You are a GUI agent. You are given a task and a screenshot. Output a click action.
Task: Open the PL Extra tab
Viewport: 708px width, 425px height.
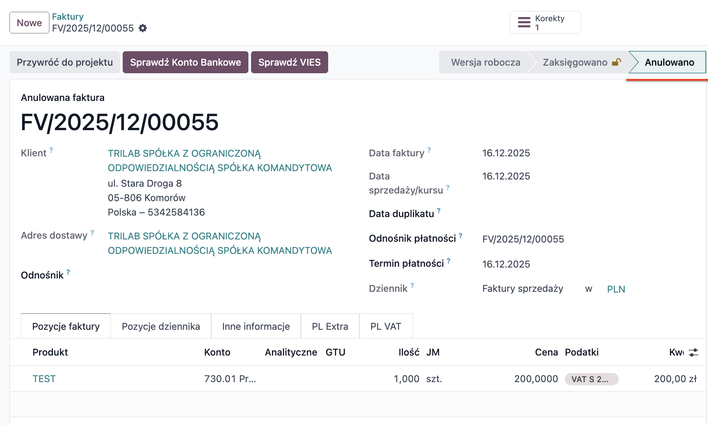pyautogui.click(x=330, y=326)
